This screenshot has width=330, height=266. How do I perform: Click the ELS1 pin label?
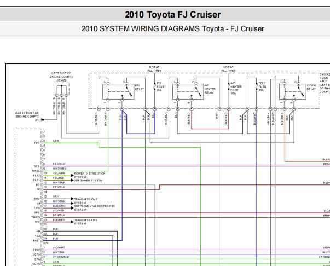(36, 180)
